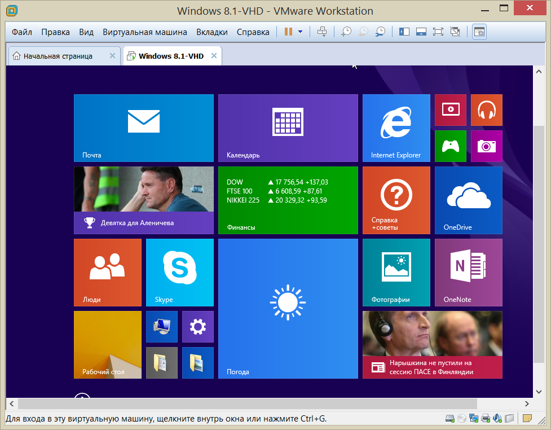This screenshot has width=551, height=430.
Task: Open the Люди people tile
Action: [x=108, y=273]
